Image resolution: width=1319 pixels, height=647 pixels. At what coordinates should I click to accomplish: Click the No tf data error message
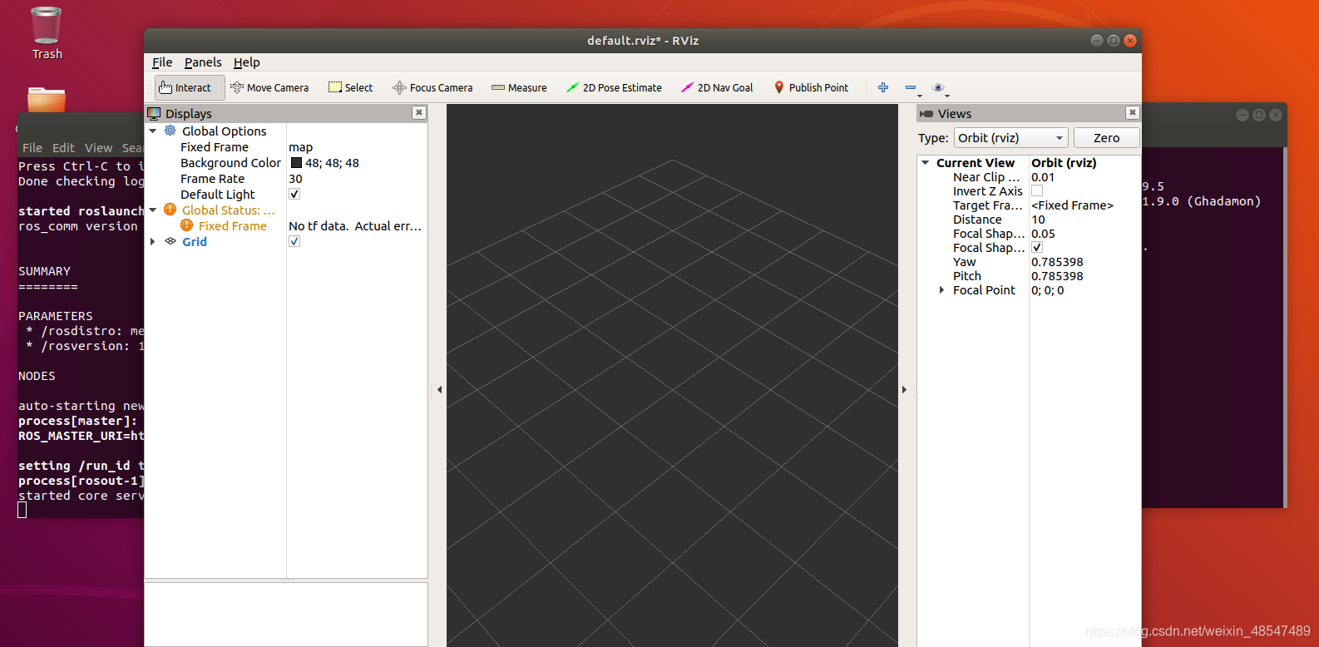pyautogui.click(x=355, y=226)
